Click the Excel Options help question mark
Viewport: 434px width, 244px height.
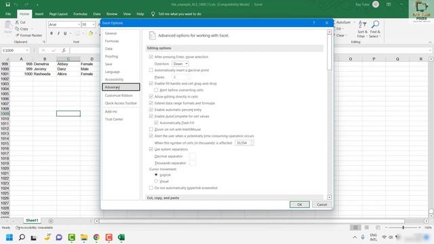pos(314,23)
